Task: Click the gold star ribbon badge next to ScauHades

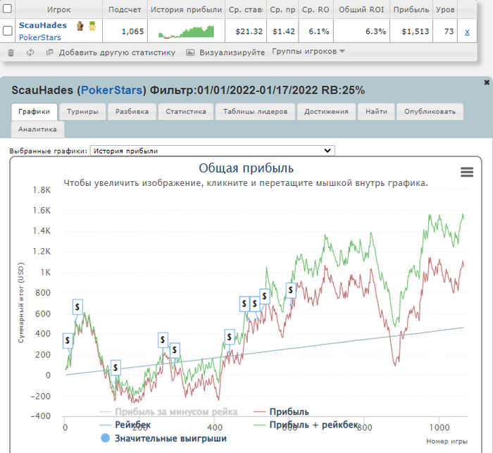Action: pos(92,26)
